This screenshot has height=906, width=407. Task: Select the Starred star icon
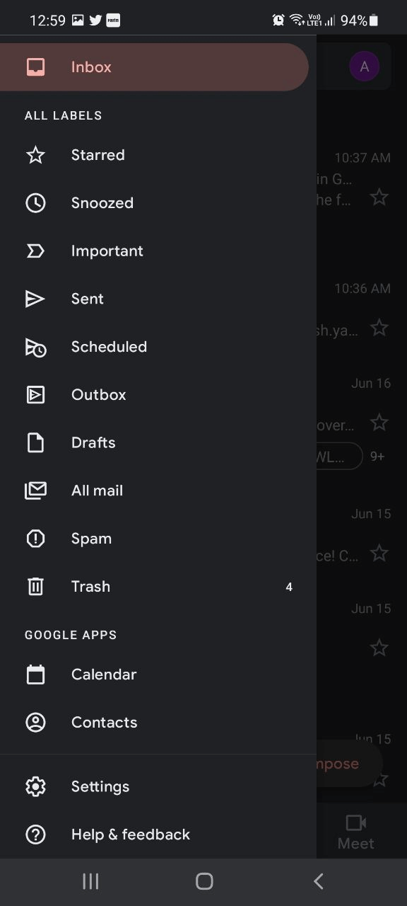35,155
